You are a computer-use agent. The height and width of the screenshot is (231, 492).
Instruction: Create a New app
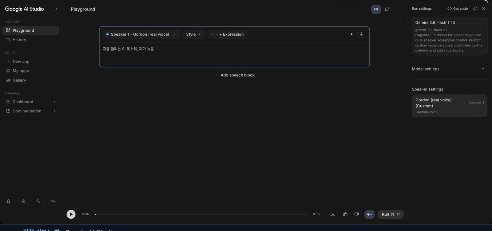31,62
